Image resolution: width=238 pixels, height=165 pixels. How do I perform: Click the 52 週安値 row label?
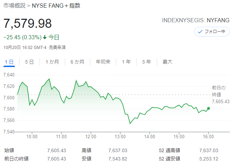(x=170, y=159)
